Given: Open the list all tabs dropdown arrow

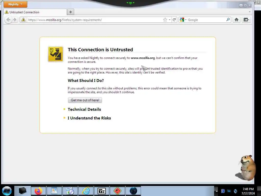Looking at the screenshot, I should 250,12.
